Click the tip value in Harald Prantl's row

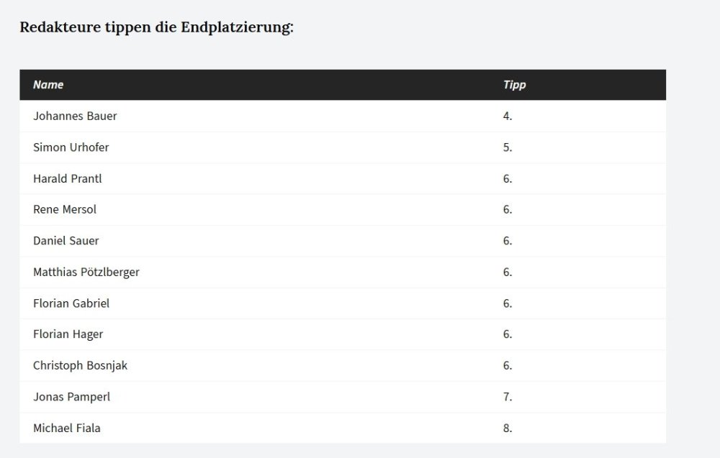pyautogui.click(x=508, y=178)
